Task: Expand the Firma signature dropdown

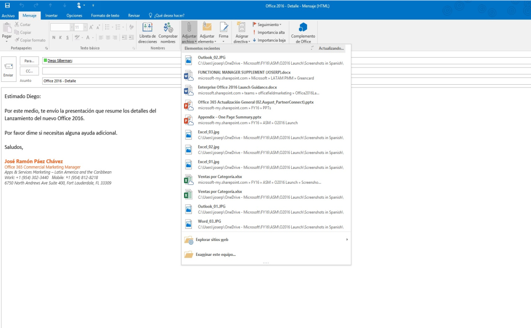Action: (x=224, y=32)
